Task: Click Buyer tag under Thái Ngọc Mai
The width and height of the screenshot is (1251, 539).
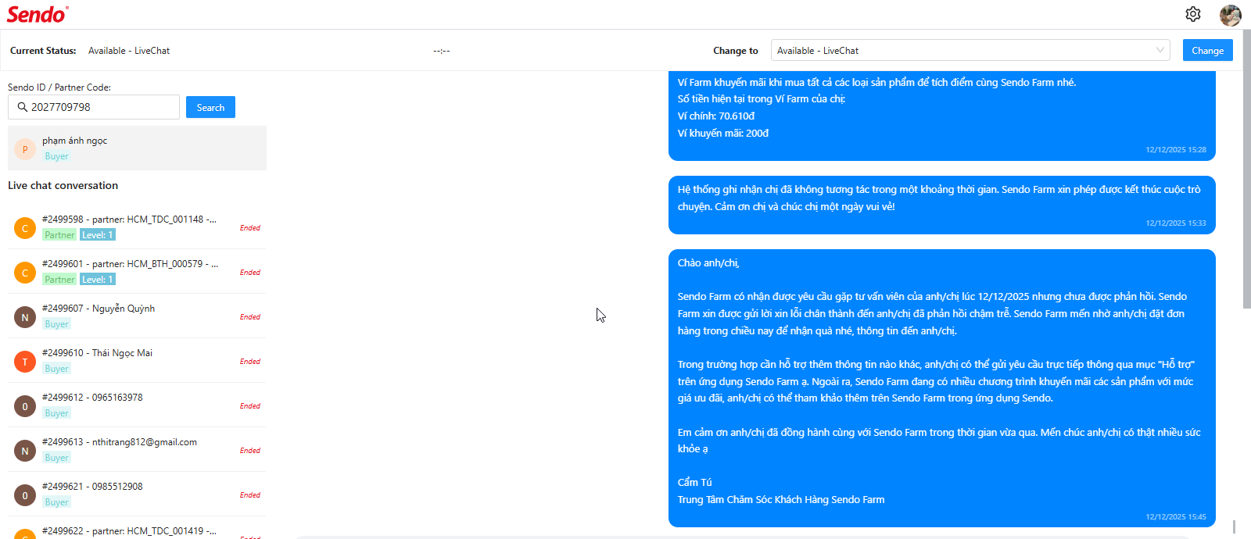Action: pos(56,369)
